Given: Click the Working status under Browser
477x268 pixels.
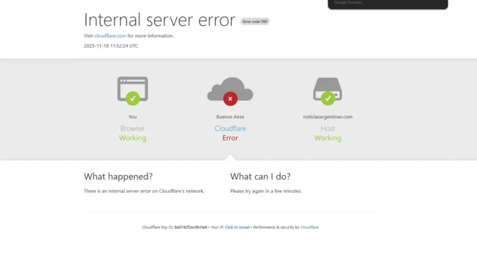Looking at the screenshot, I should pos(133,138).
